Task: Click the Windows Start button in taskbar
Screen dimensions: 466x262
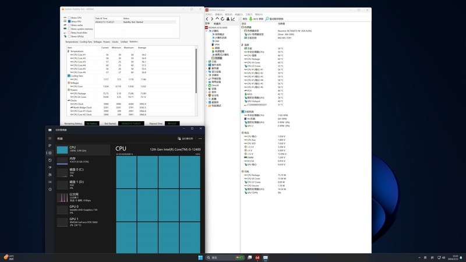Action: pos(200,257)
